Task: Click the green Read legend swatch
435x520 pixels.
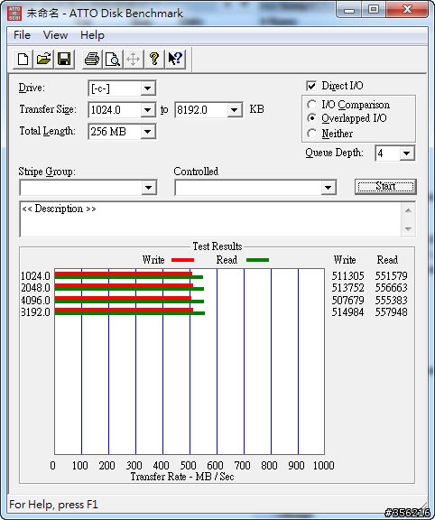Action: tap(257, 260)
